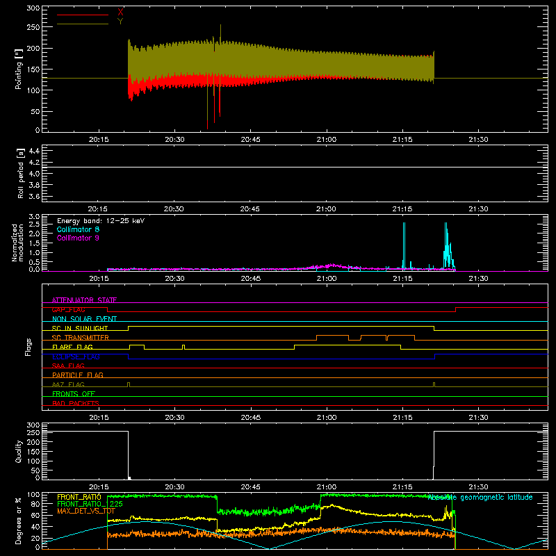556x556 pixels.
Task: Click the 'Absolute geomagnetic latitude' label
Action: [480, 497]
